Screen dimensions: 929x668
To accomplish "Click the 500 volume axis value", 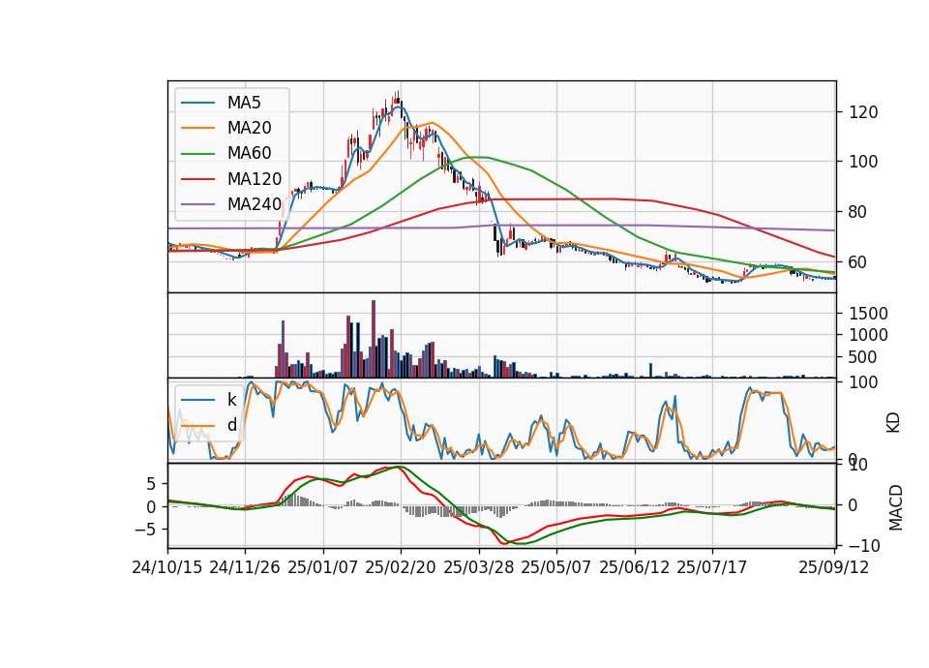I will pos(864,357).
